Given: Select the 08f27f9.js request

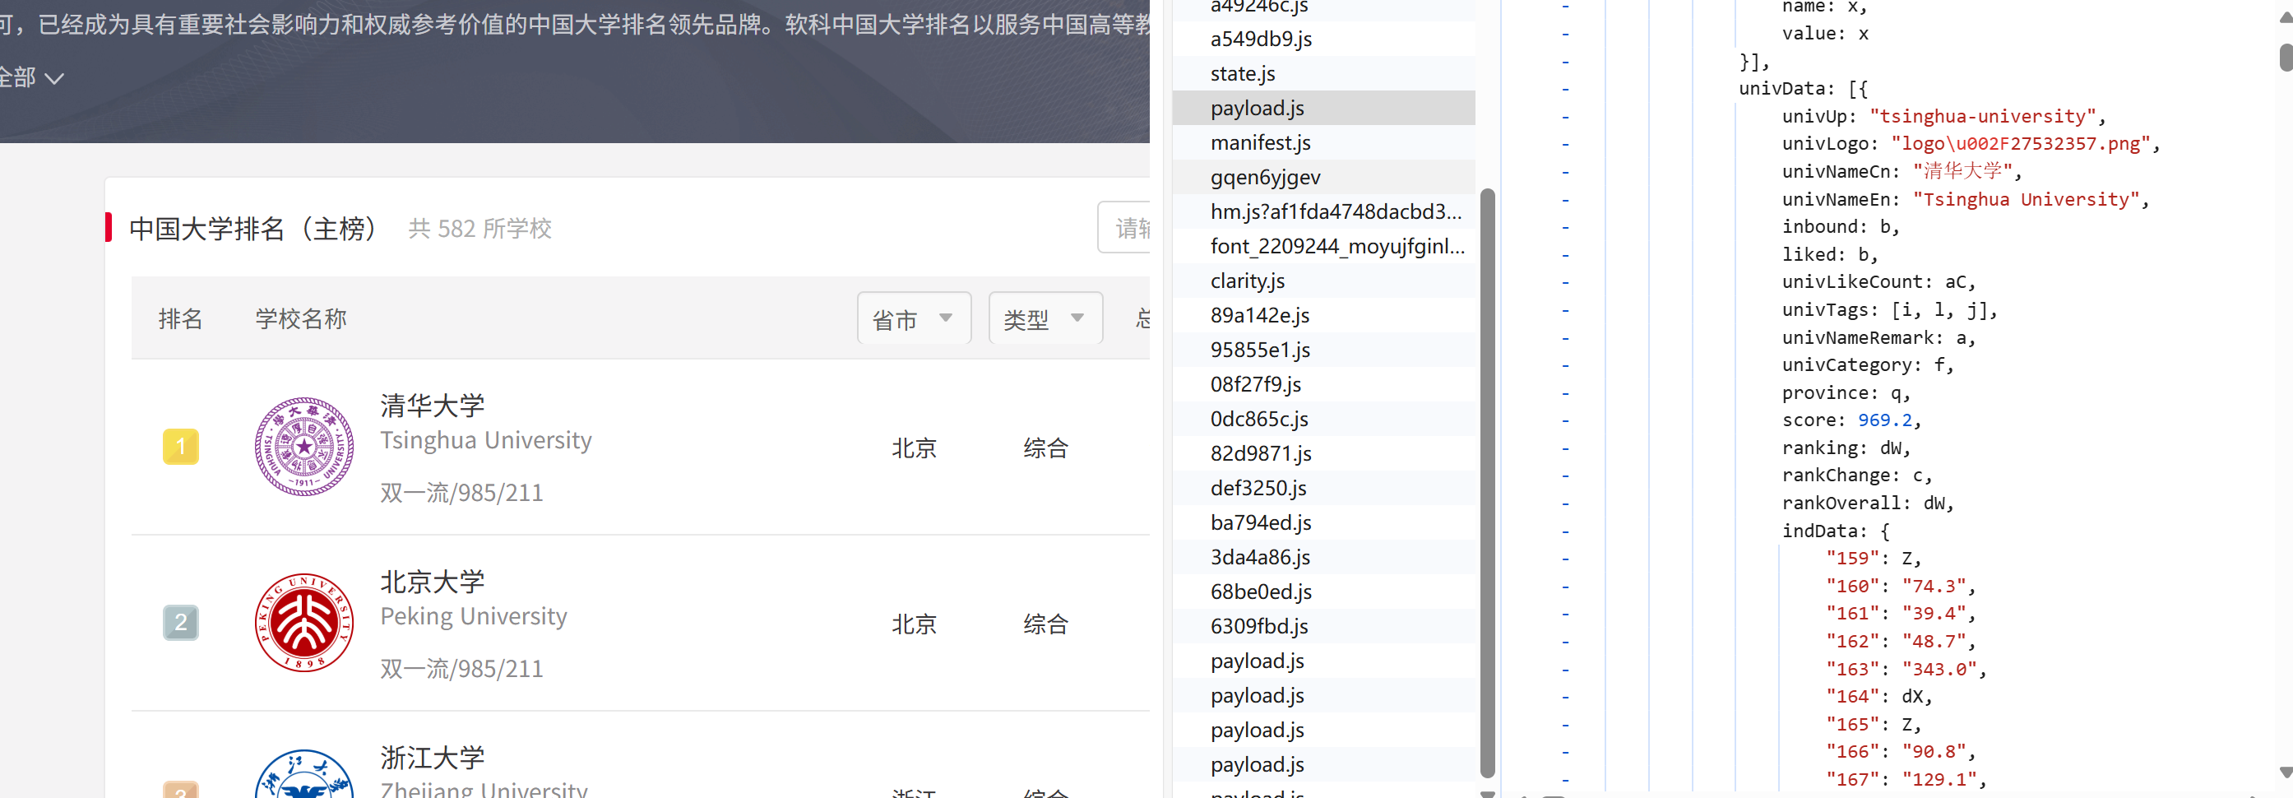Looking at the screenshot, I should coord(1323,384).
